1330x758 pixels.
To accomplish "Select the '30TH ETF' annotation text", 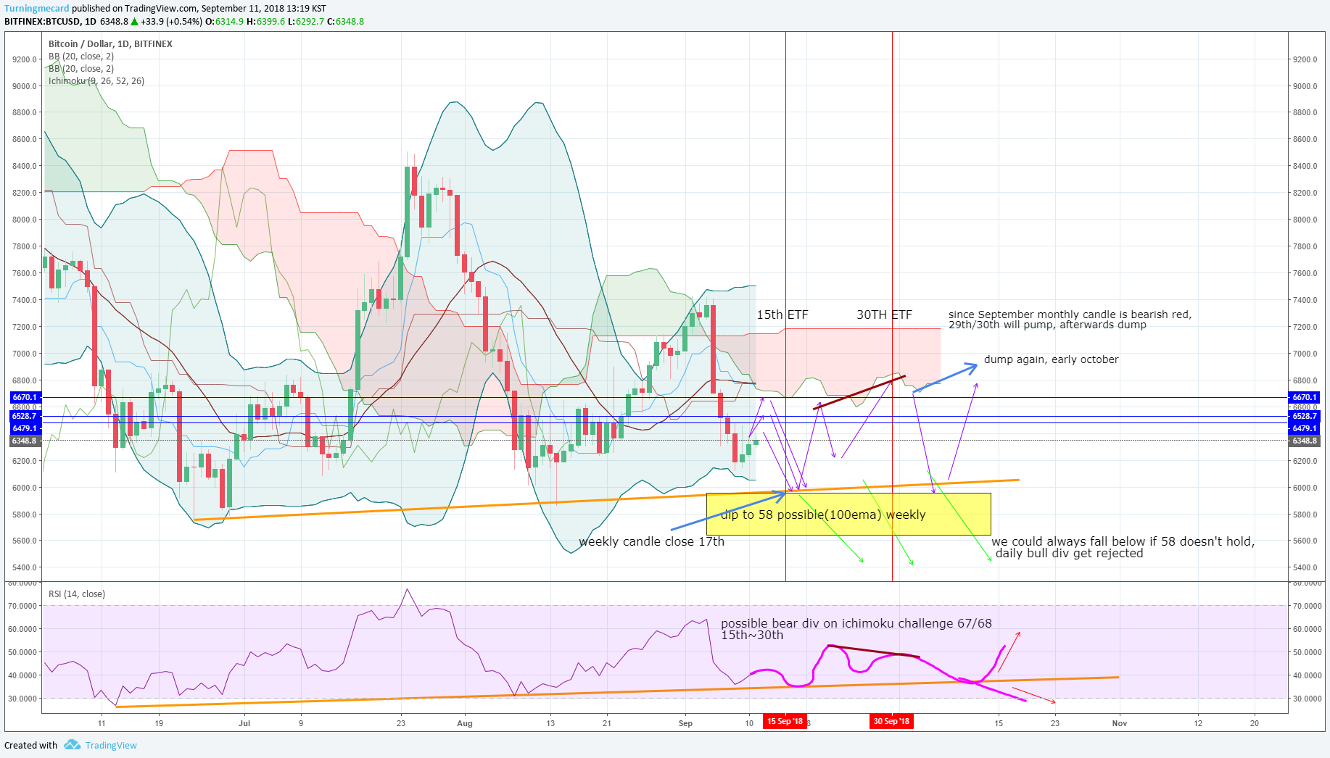I will [884, 315].
